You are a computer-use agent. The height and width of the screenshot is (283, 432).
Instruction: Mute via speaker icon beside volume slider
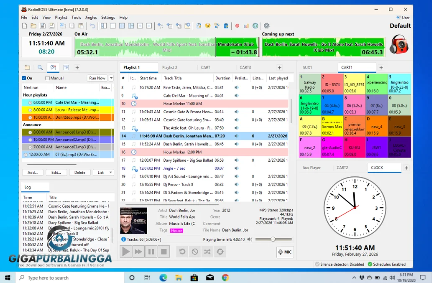(x=250, y=240)
